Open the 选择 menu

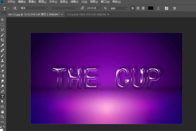pyautogui.click(x=64, y=2)
